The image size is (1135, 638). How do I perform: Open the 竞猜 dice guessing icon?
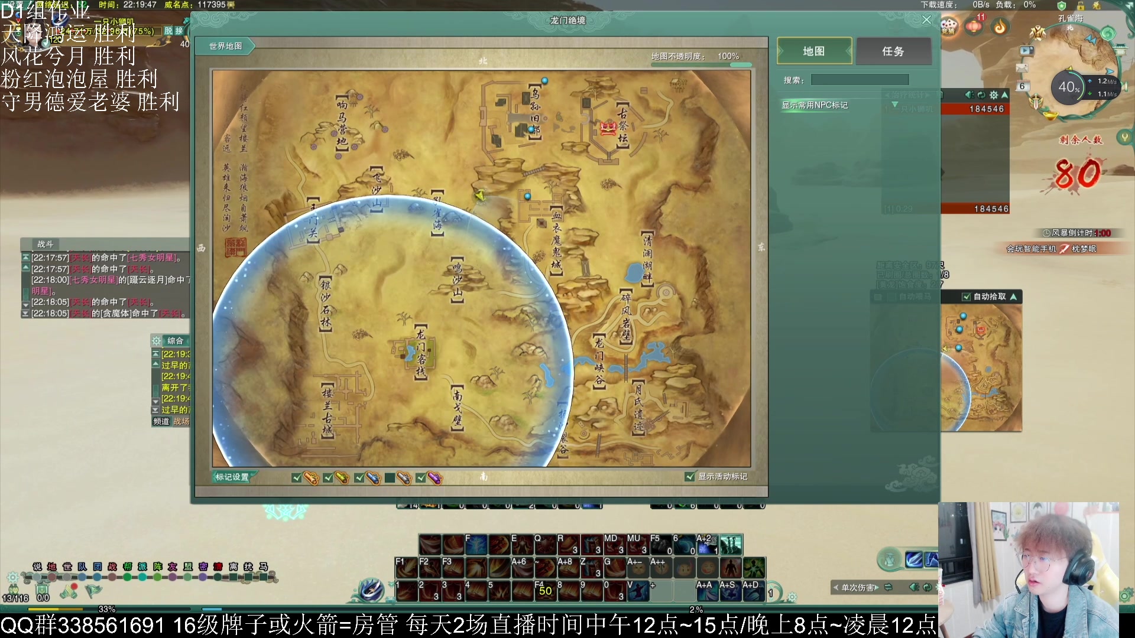[949, 27]
